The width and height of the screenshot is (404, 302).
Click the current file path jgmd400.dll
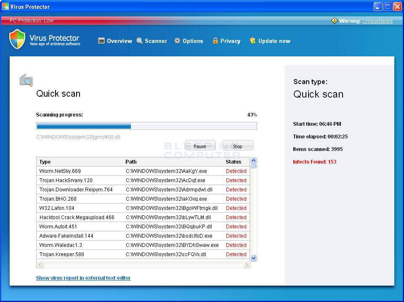[78, 137]
